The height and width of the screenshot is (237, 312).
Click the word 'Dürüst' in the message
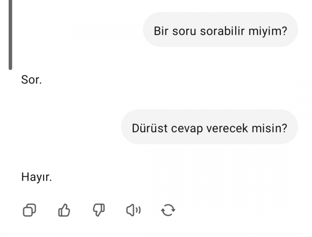pyautogui.click(x=150, y=128)
